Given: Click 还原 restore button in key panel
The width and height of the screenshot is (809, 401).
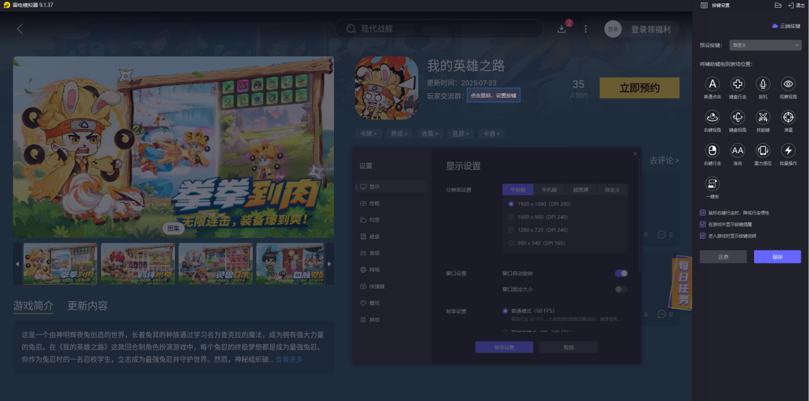Looking at the screenshot, I should coord(723,257).
